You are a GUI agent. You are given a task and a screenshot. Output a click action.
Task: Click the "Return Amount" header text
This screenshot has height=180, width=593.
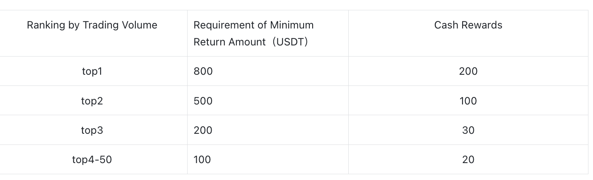click(229, 42)
